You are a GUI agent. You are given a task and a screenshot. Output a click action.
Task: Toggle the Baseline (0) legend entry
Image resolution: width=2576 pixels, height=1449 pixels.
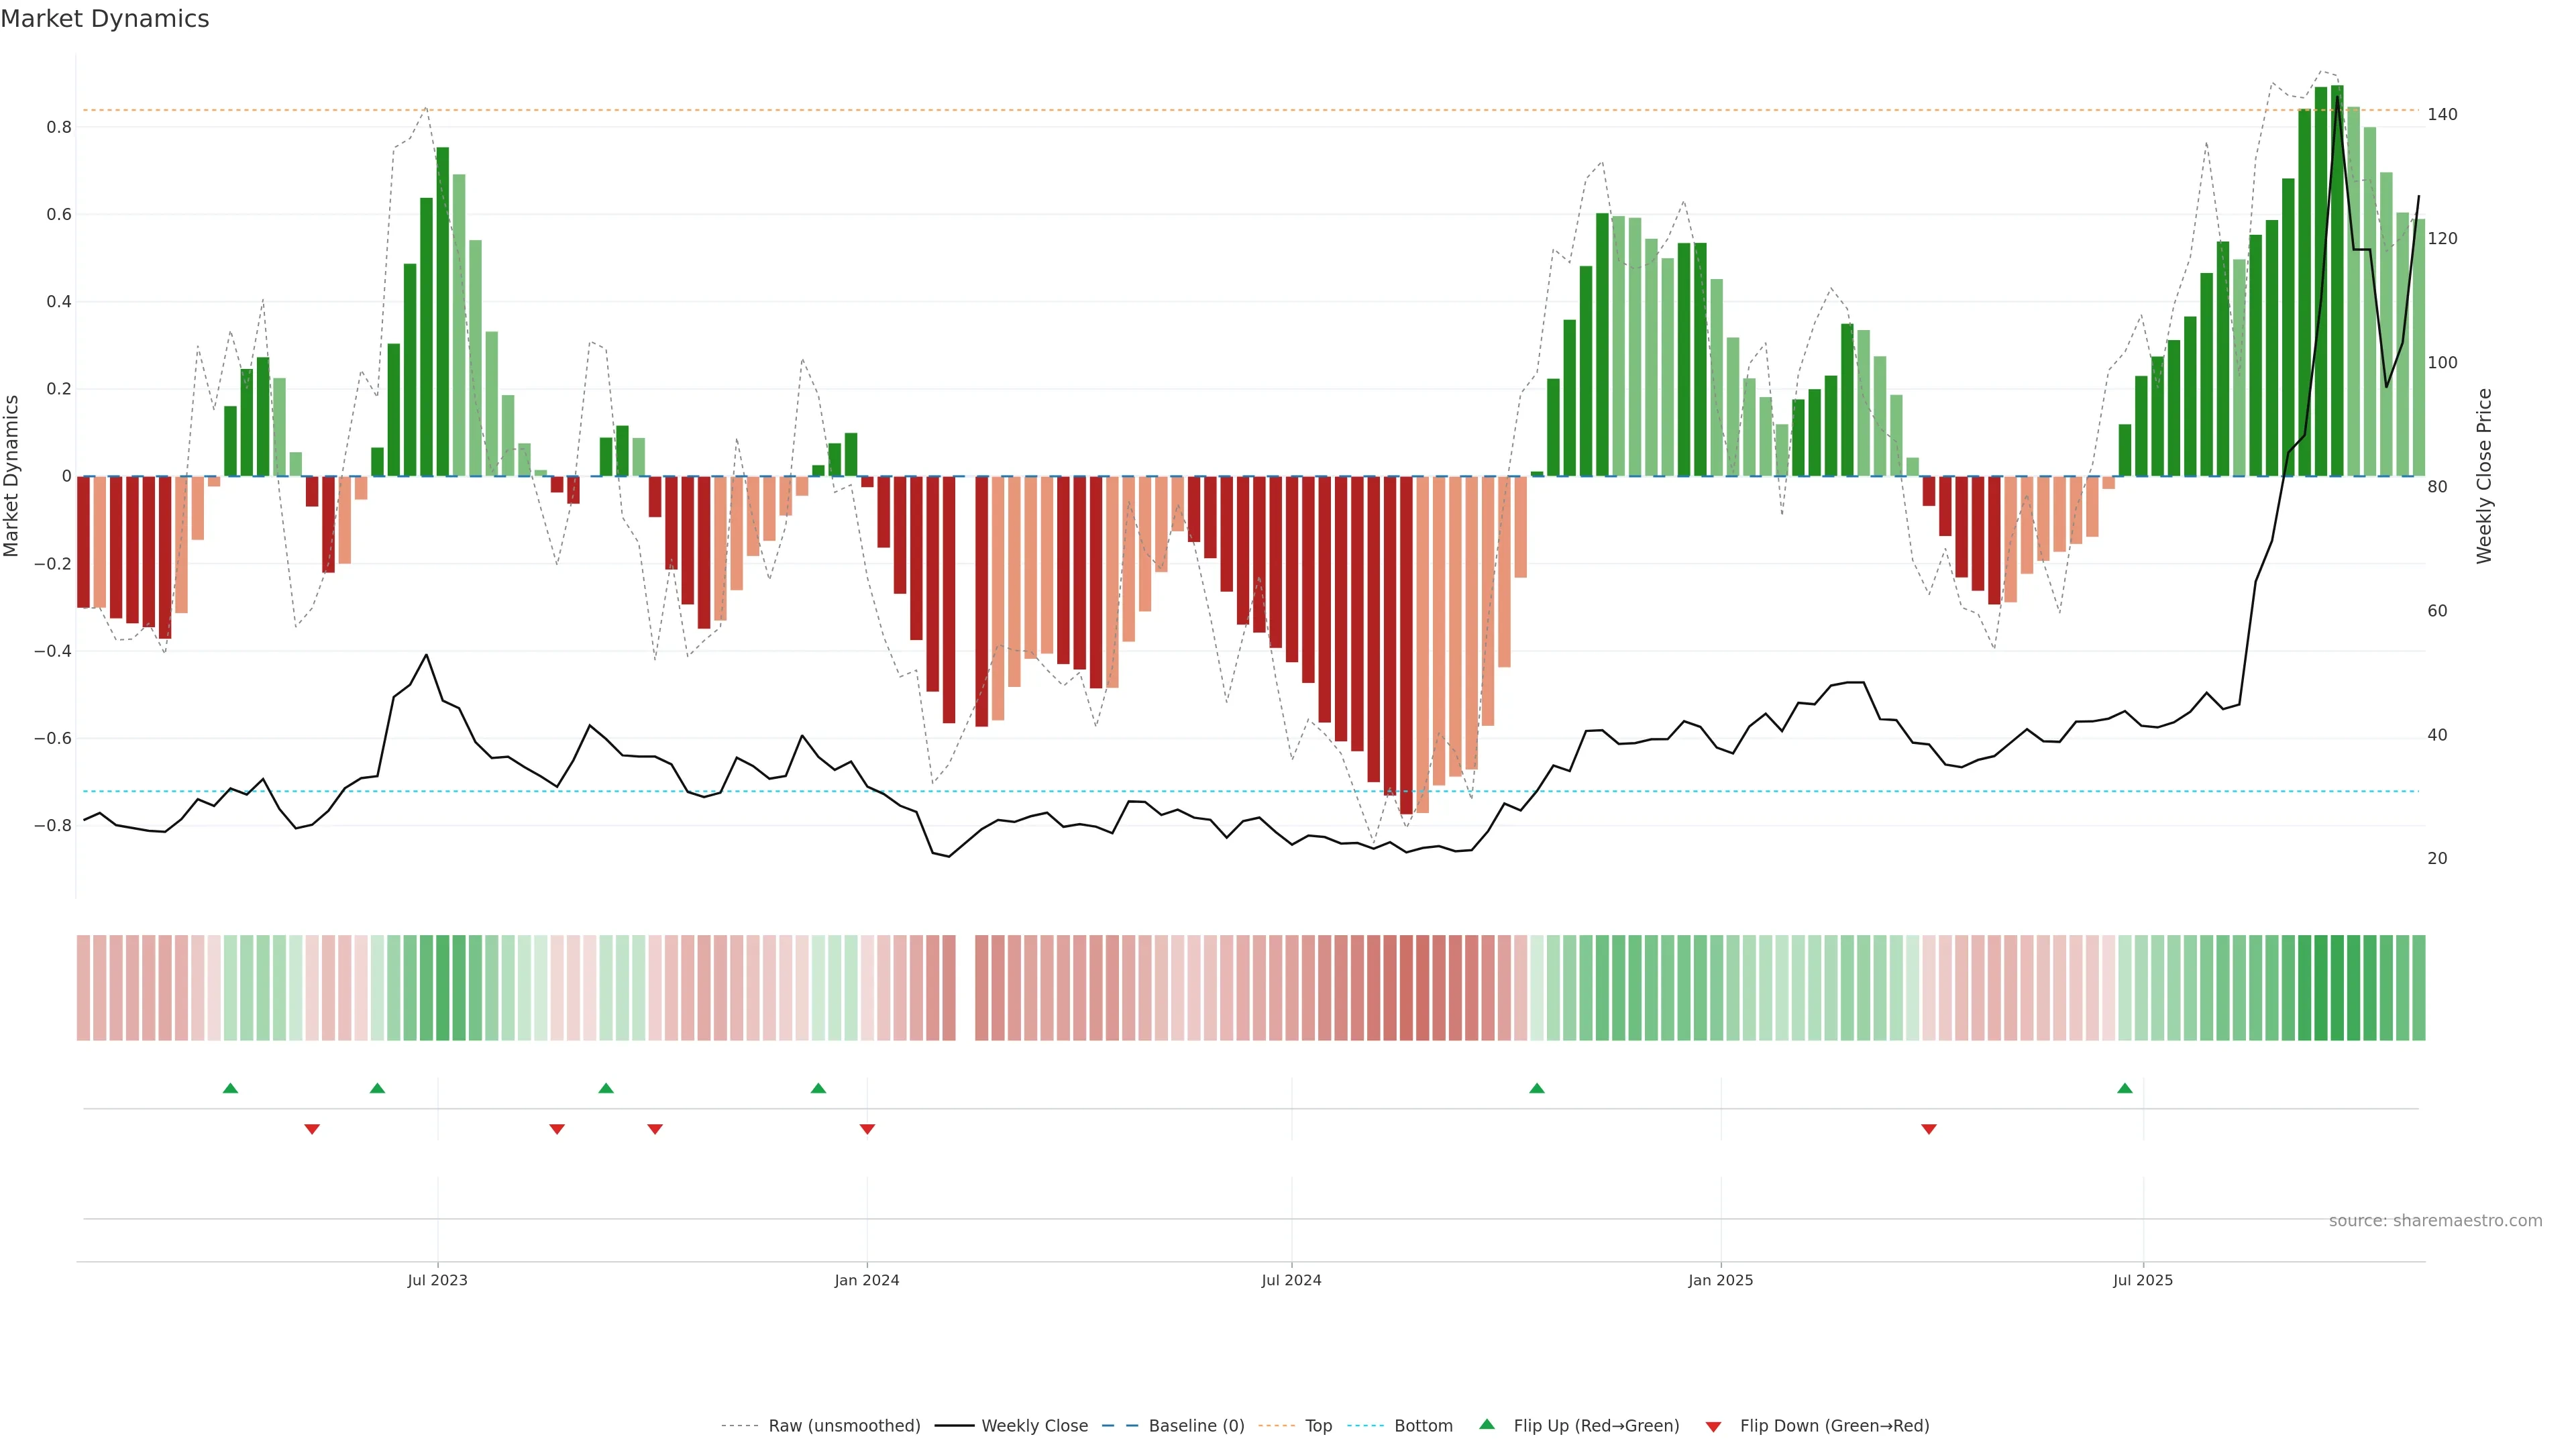(1196, 1426)
